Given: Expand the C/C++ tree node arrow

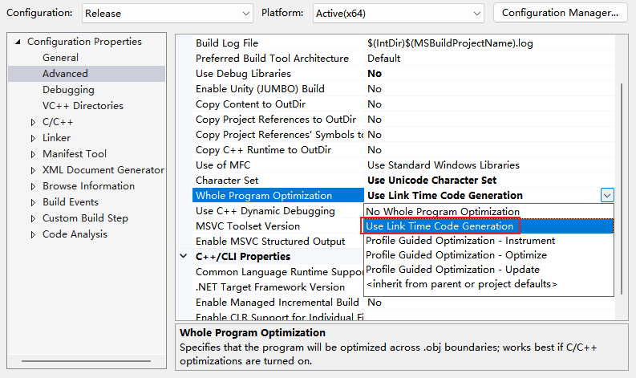Looking at the screenshot, I should coord(33,122).
